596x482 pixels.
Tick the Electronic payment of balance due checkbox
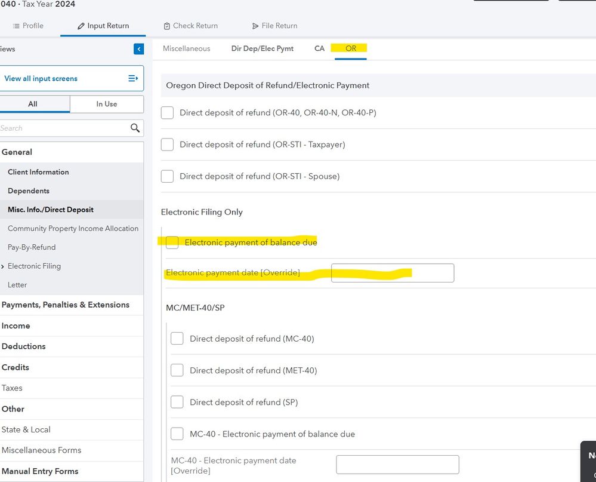[172, 242]
